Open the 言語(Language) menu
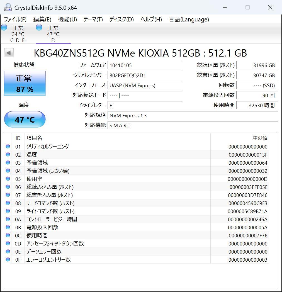 [x=189, y=20]
